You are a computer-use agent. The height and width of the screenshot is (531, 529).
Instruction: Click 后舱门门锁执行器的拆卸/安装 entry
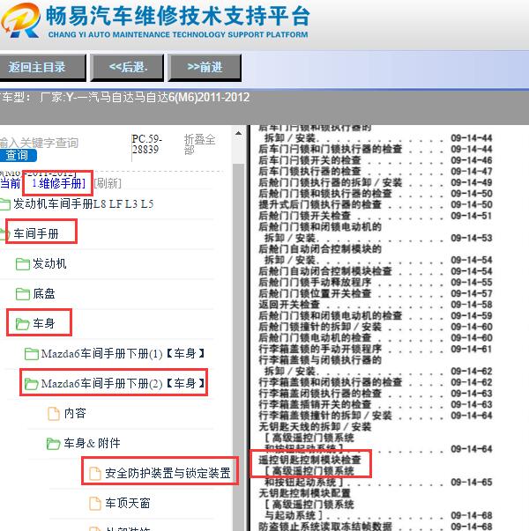pyautogui.click(x=331, y=182)
